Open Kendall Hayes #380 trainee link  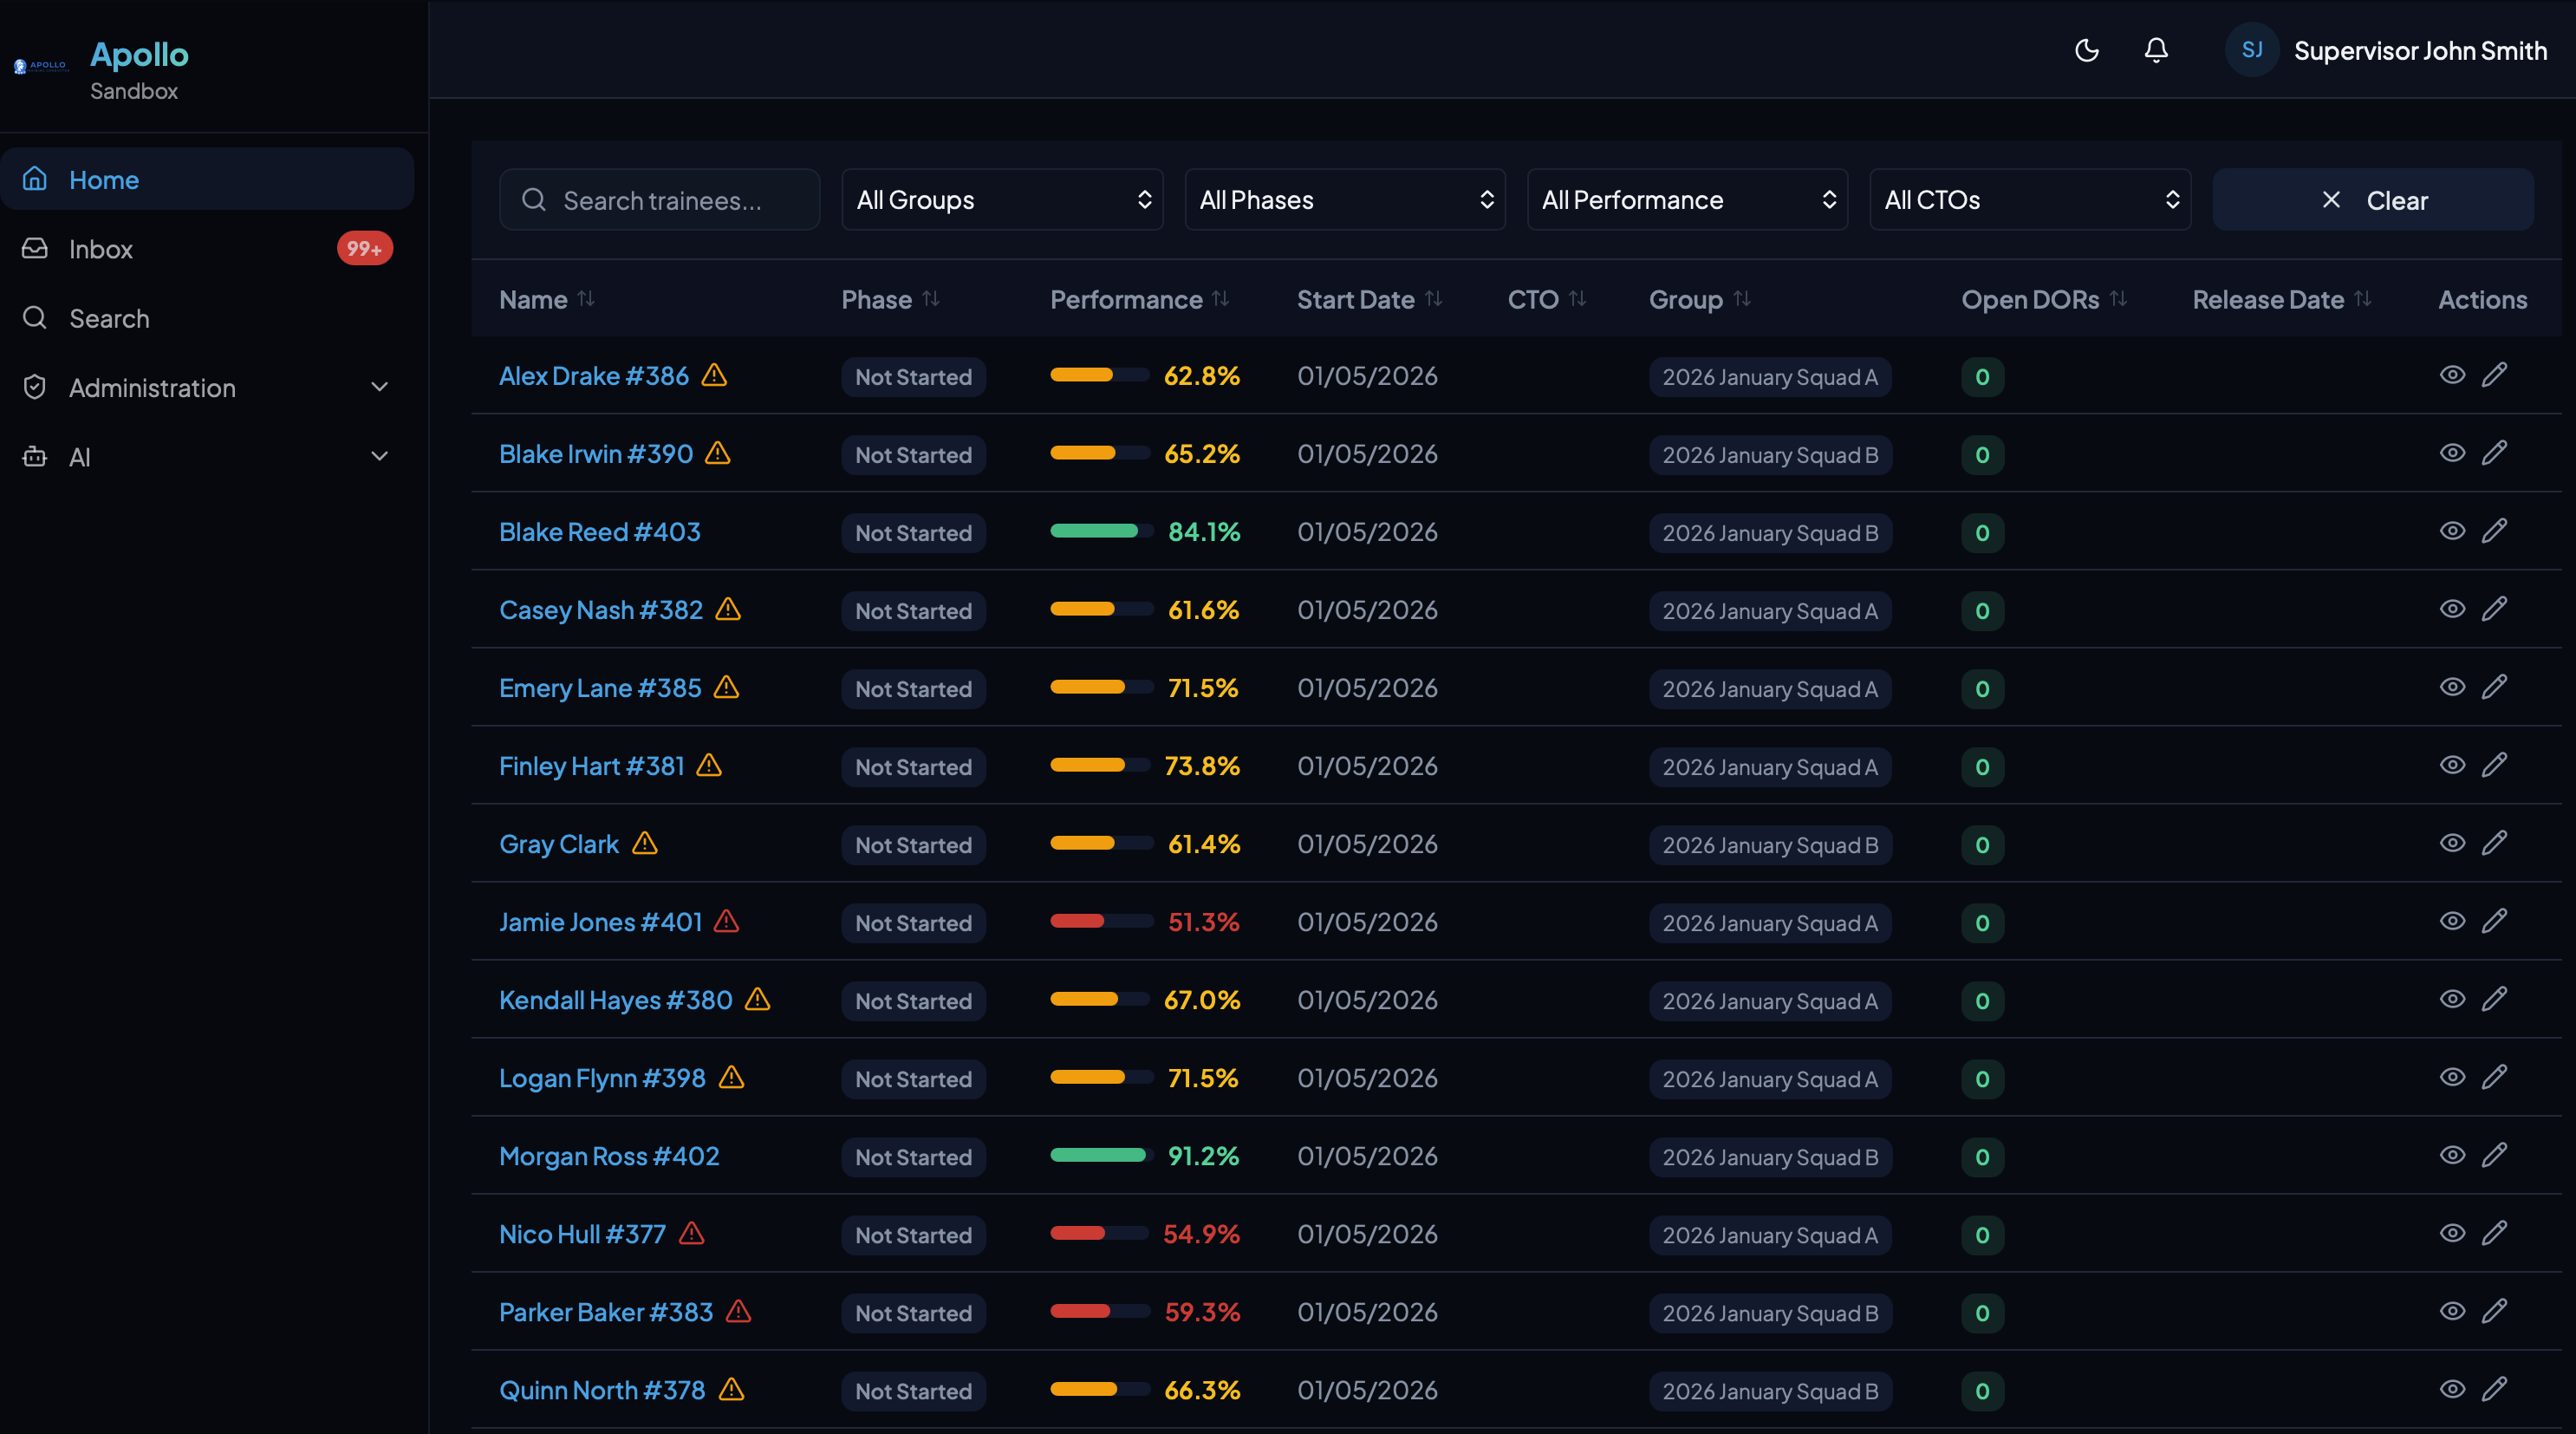615,1000
